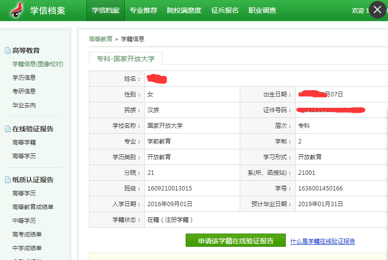388x260 pixels.
Task: Click the 学历类别 value 开放教育
Action: click(x=159, y=157)
